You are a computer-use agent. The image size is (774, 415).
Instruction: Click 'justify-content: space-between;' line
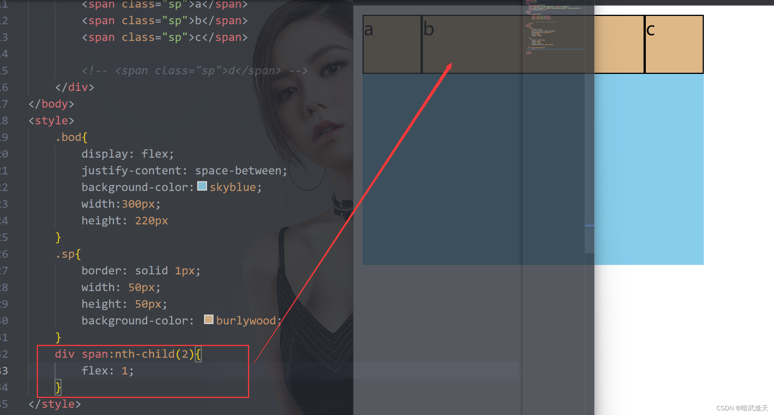[184, 171]
